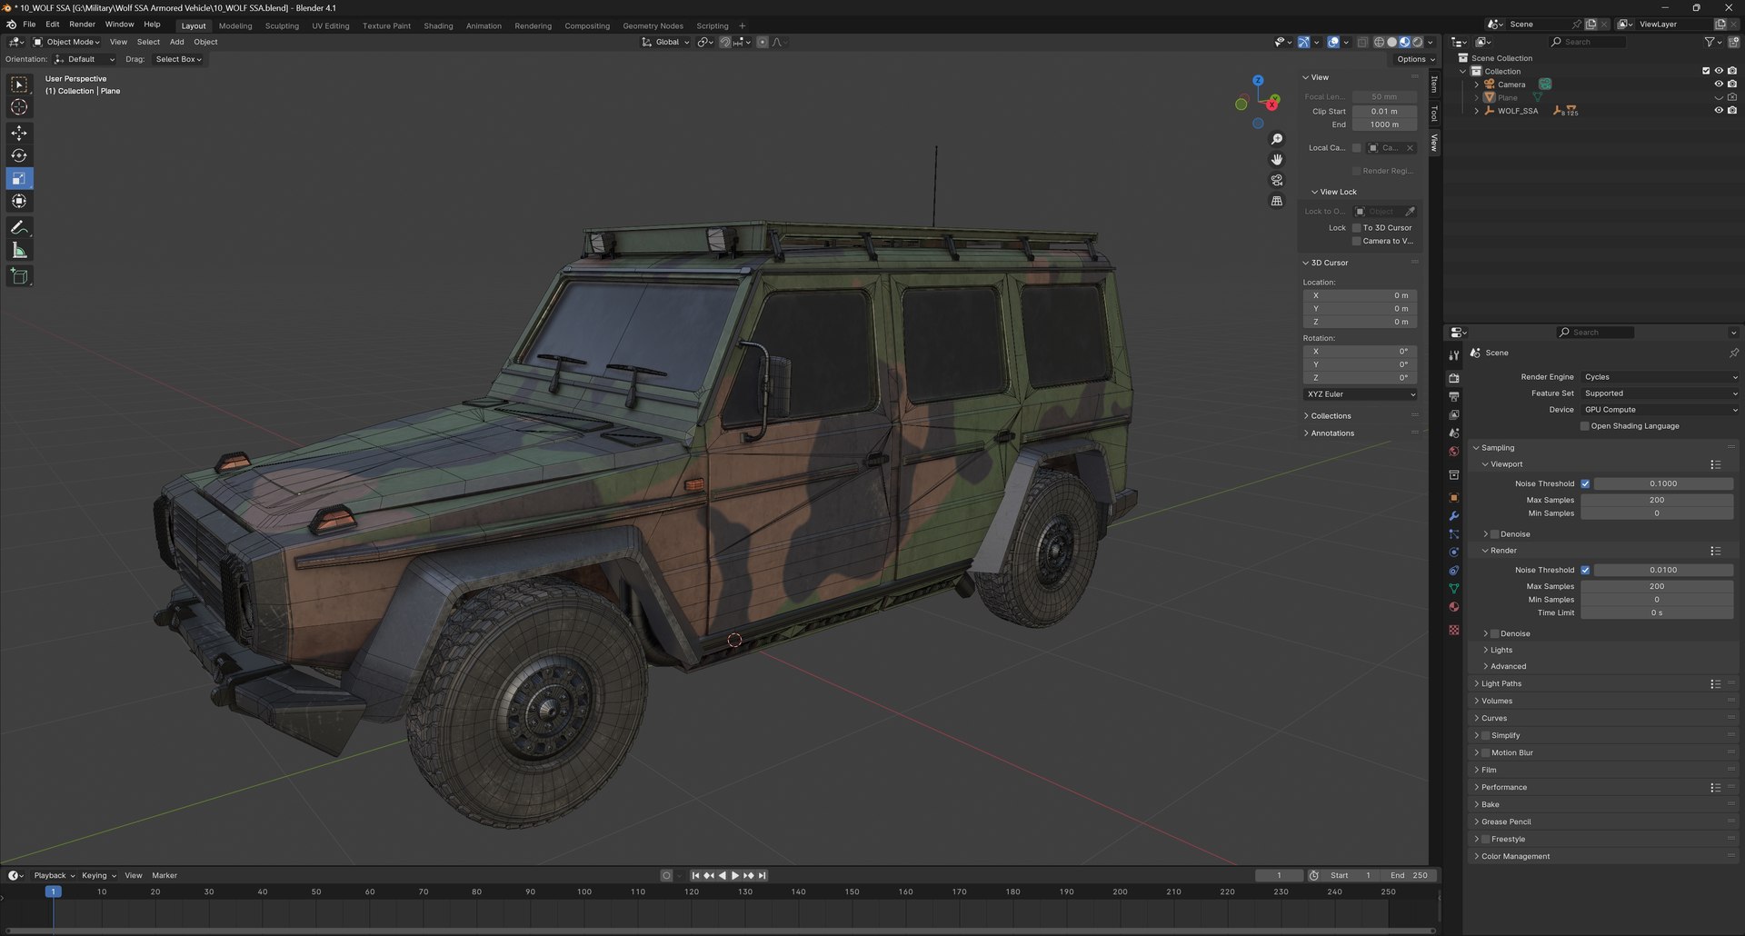Hide the WOLF_SSA object in outliner

[1719, 111]
